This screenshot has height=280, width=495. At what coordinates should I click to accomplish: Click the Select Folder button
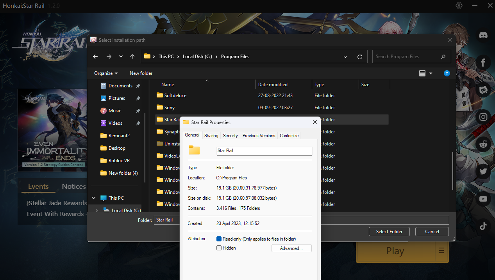(389, 232)
